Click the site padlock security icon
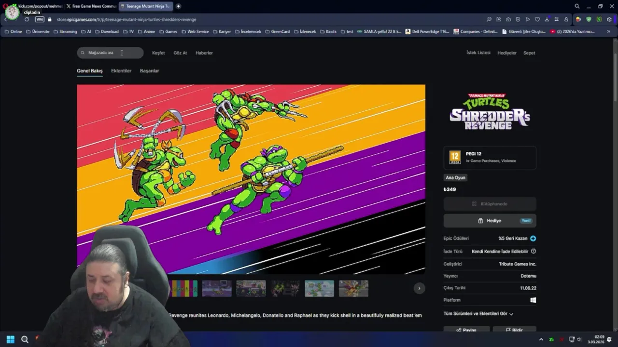 point(50,19)
